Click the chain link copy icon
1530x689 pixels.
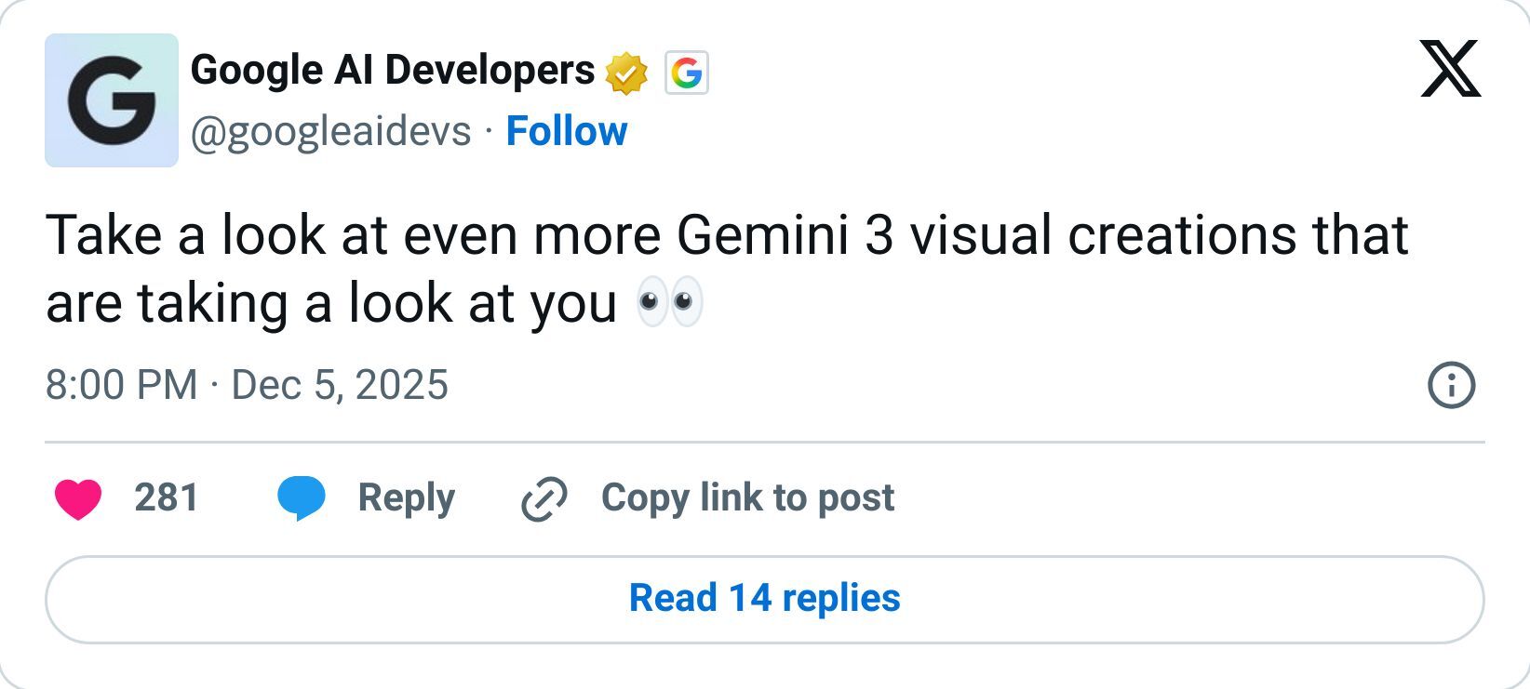pos(544,499)
